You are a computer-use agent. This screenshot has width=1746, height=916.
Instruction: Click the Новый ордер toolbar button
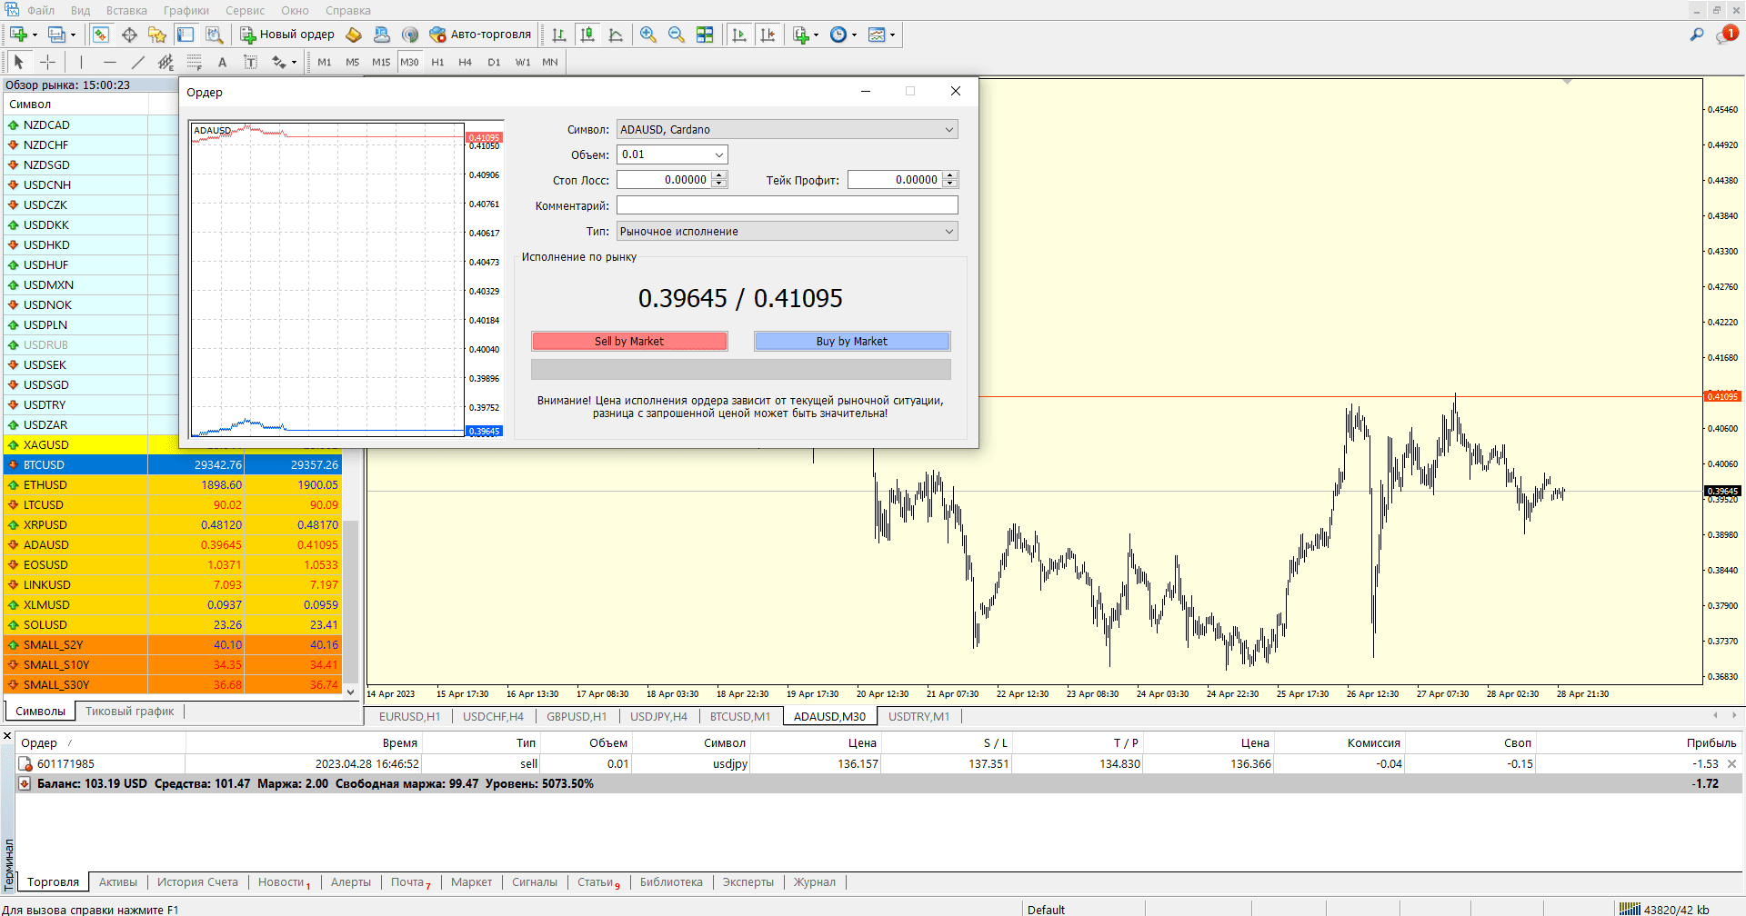(287, 35)
